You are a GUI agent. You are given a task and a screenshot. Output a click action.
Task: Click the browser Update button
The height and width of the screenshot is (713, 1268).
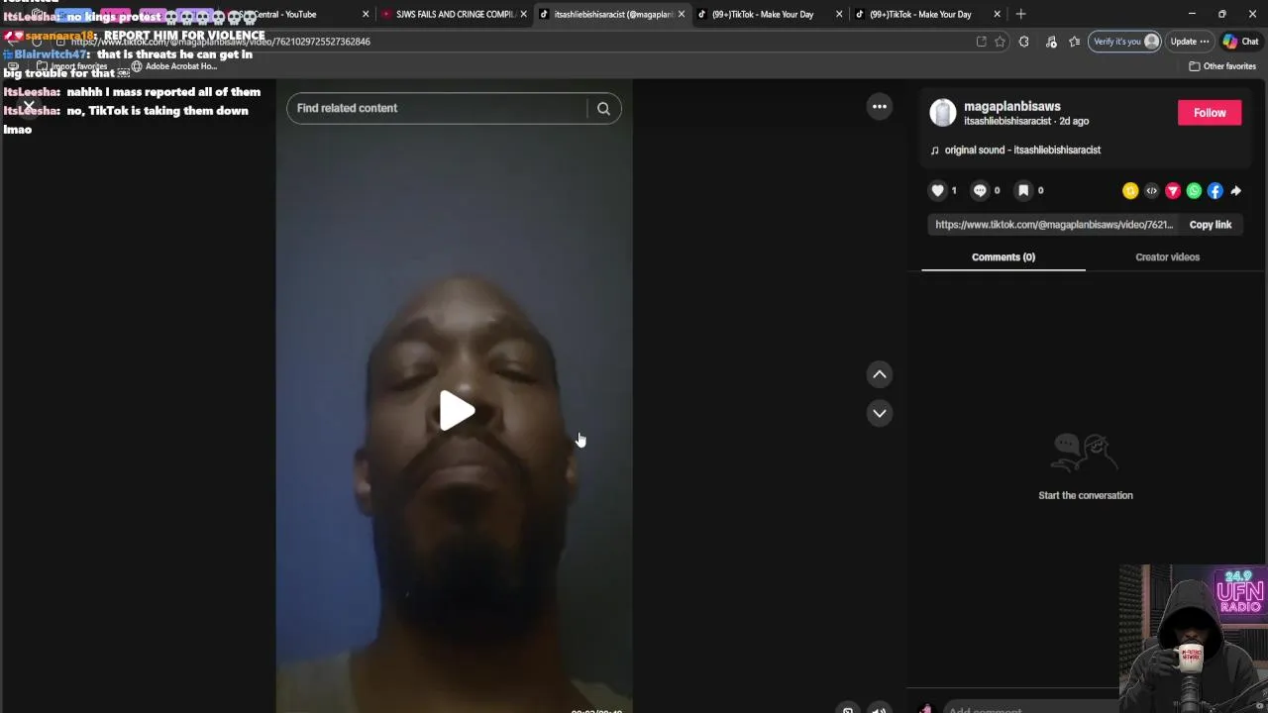[1190, 42]
